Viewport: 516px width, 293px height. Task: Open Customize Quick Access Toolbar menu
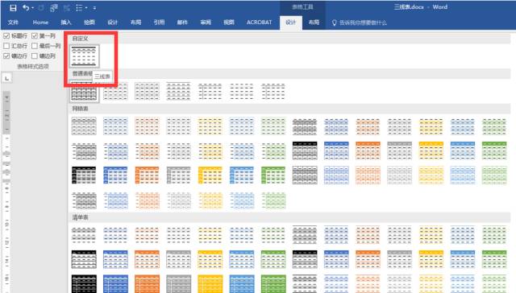coord(94,7)
